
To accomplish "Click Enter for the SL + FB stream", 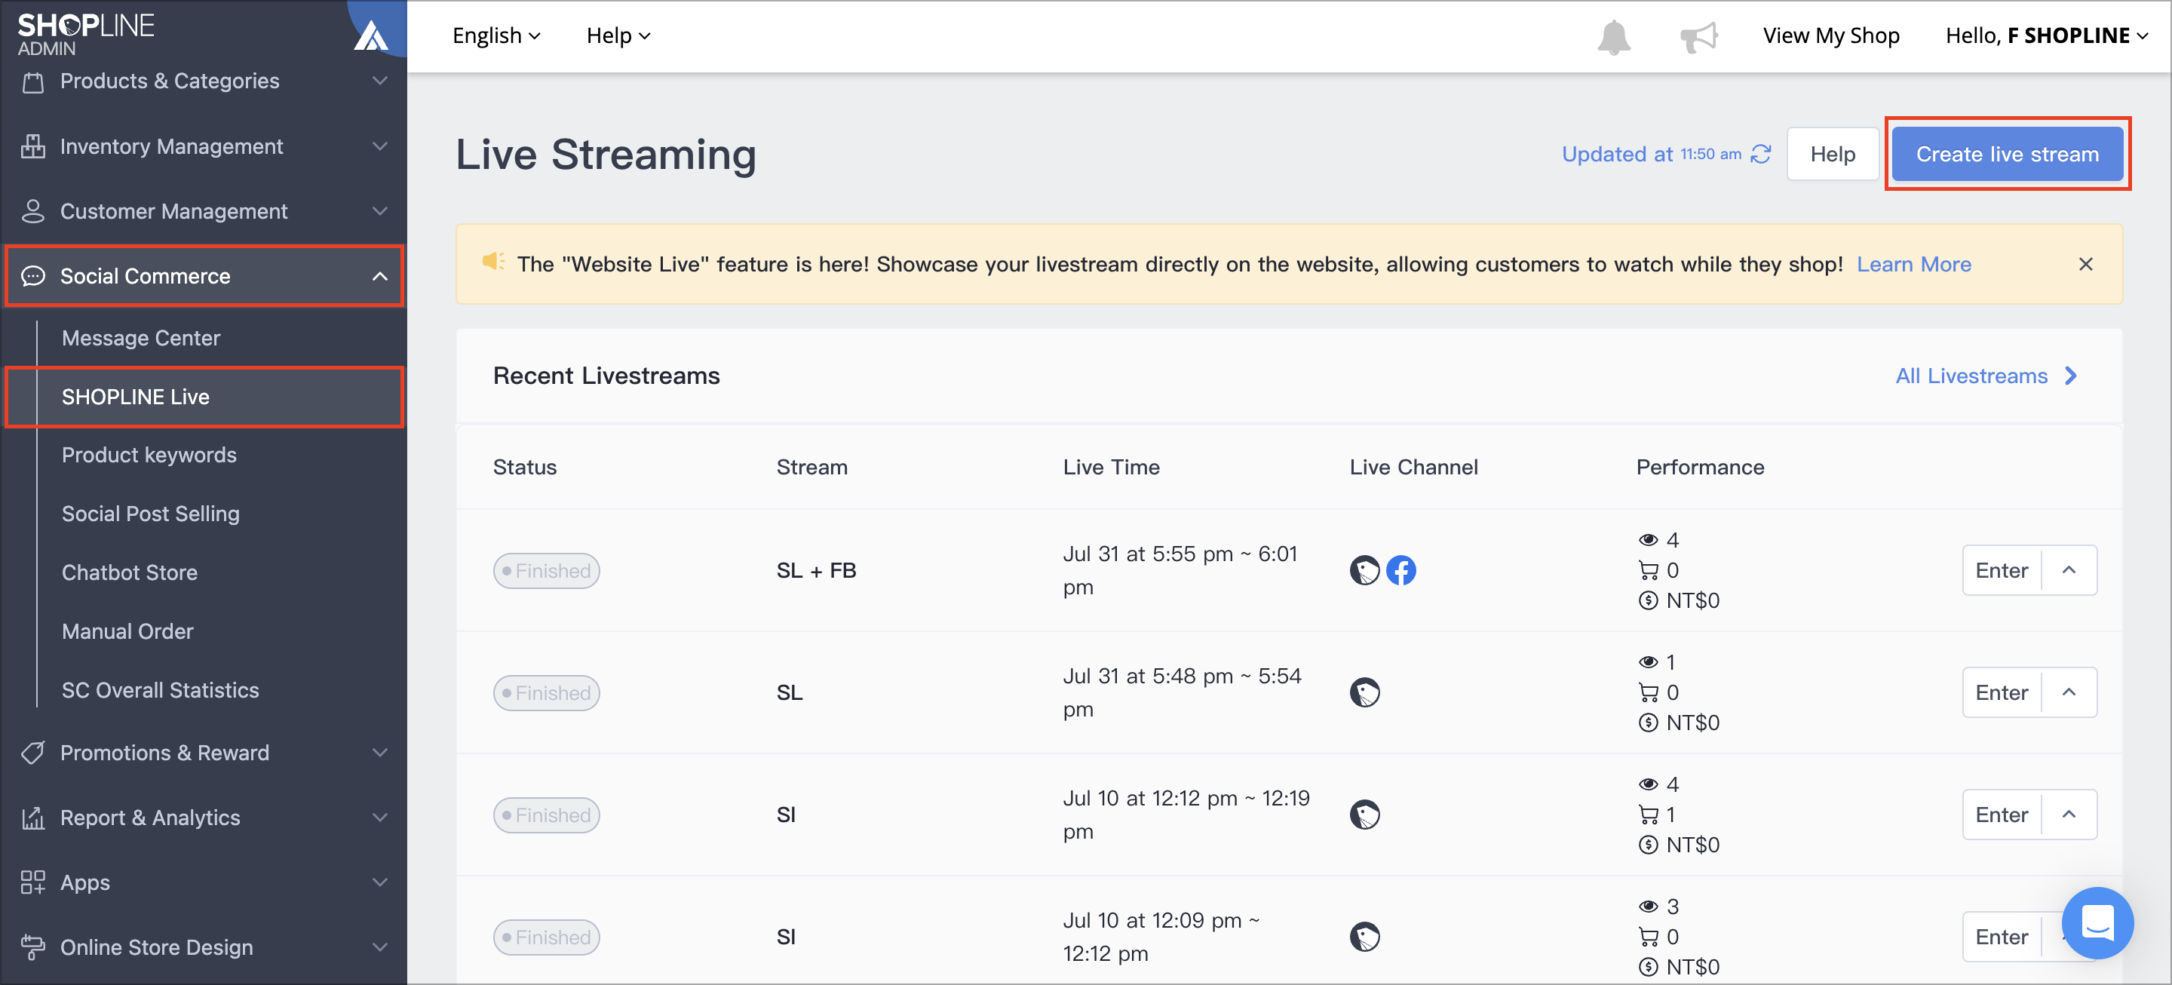I will tap(2001, 571).
